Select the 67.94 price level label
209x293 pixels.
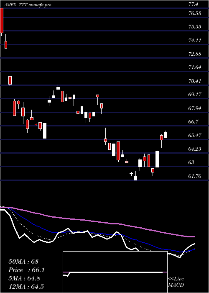tap(195, 108)
